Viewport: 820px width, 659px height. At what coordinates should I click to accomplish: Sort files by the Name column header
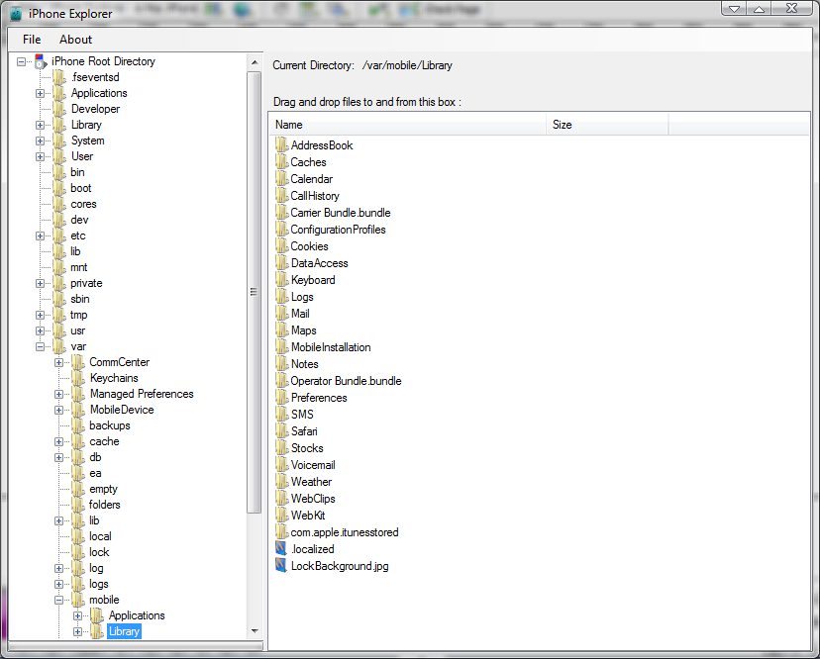click(x=409, y=125)
